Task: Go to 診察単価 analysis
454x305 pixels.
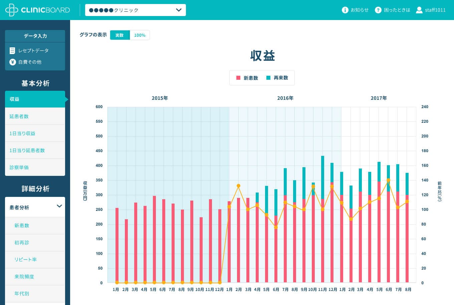Action: pos(19,168)
